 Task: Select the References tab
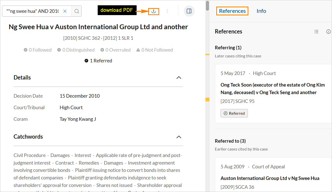tap(232, 11)
